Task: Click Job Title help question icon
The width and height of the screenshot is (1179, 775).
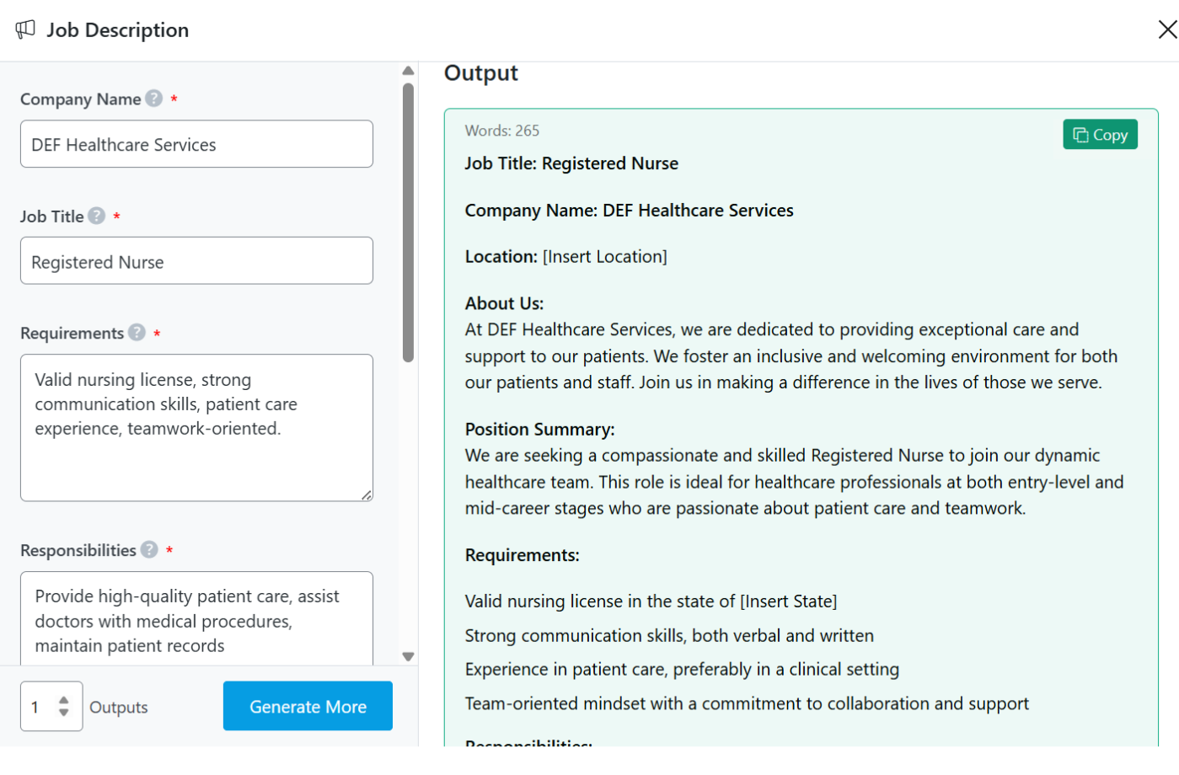Action: tap(97, 216)
